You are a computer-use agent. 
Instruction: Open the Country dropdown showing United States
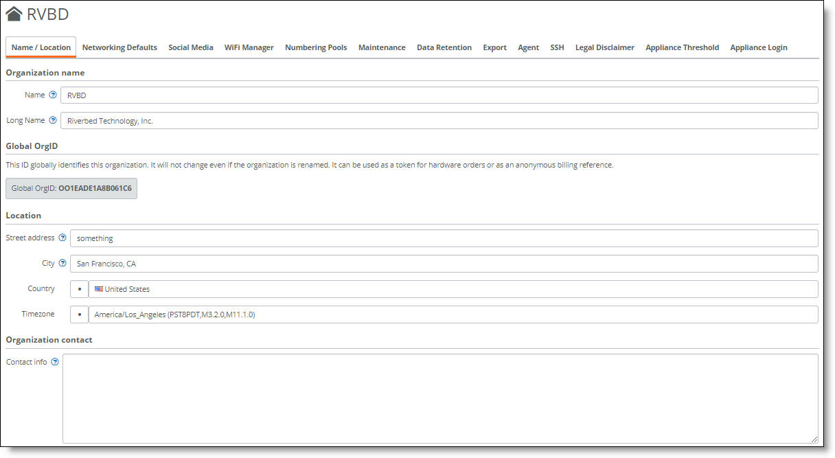(x=453, y=289)
